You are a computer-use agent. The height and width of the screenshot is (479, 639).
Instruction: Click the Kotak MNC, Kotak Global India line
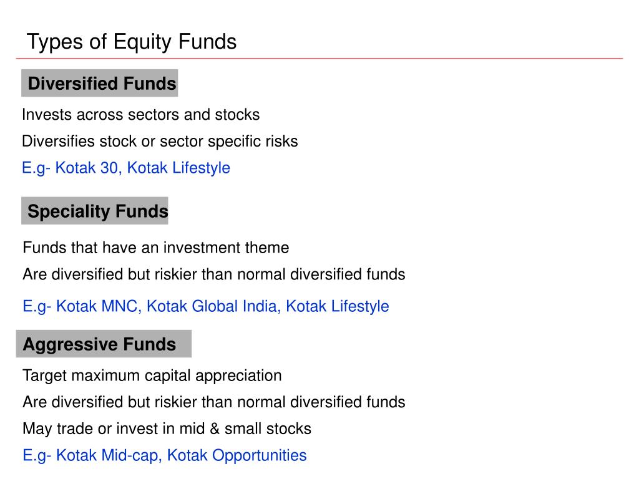click(x=206, y=307)
